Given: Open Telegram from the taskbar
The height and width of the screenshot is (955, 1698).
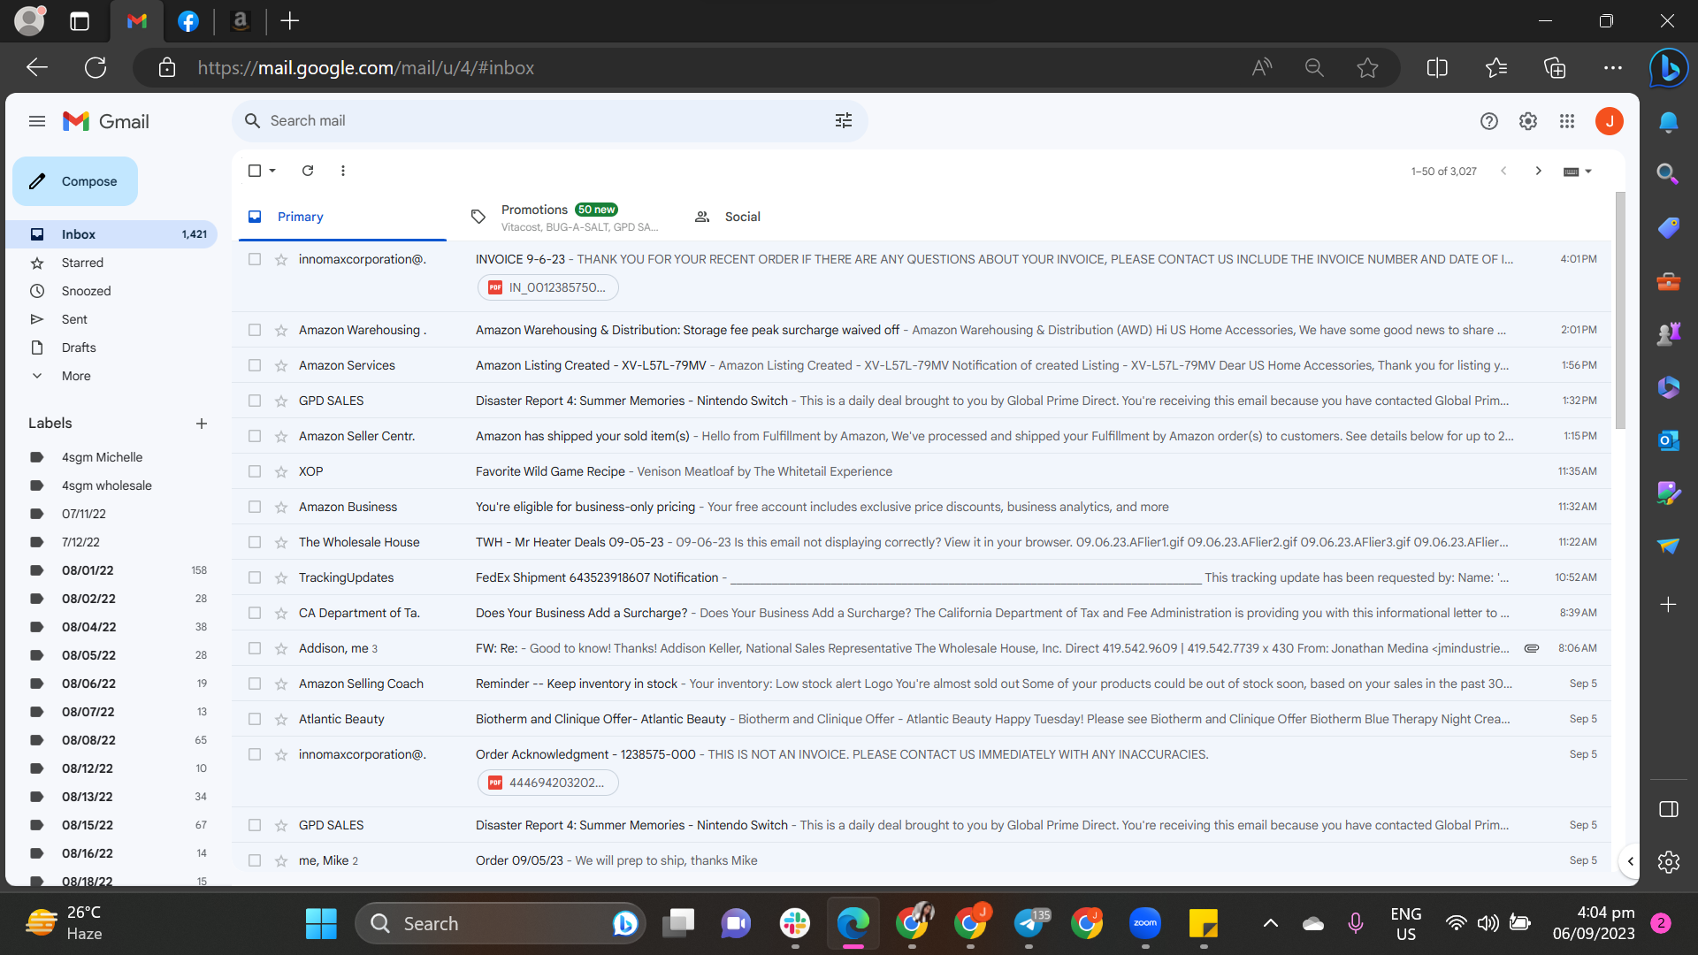Looking at the screenshot, I should click(x=1029, y=923).
